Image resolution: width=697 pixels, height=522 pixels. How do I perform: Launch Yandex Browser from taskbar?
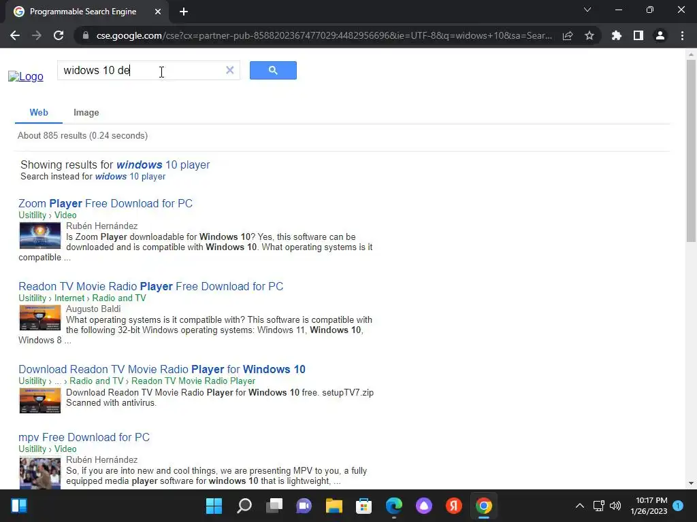[454, 506]
